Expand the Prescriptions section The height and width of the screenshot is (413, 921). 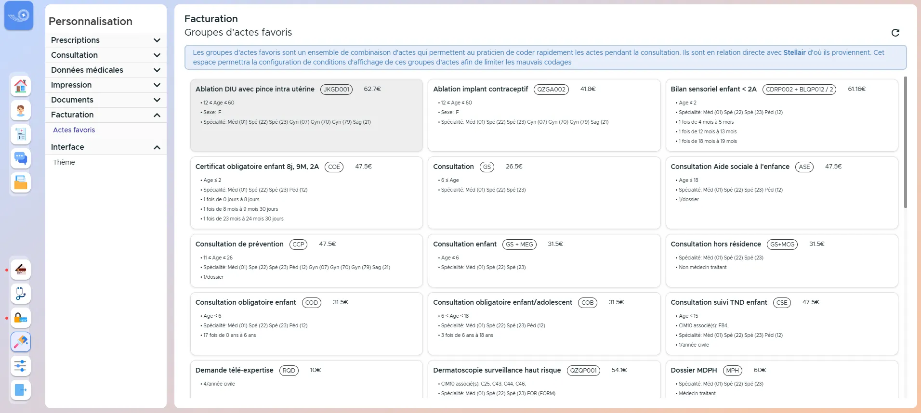(106, 40)
